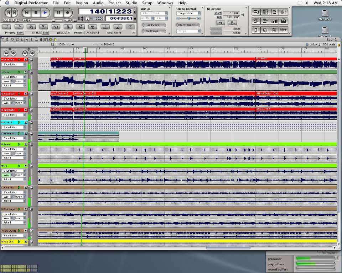Viewport: 342px width, 273px height.
Task: Open Bass track Soundbites layer dropdown
Action: pyautogui.click(x=14, y=77)
